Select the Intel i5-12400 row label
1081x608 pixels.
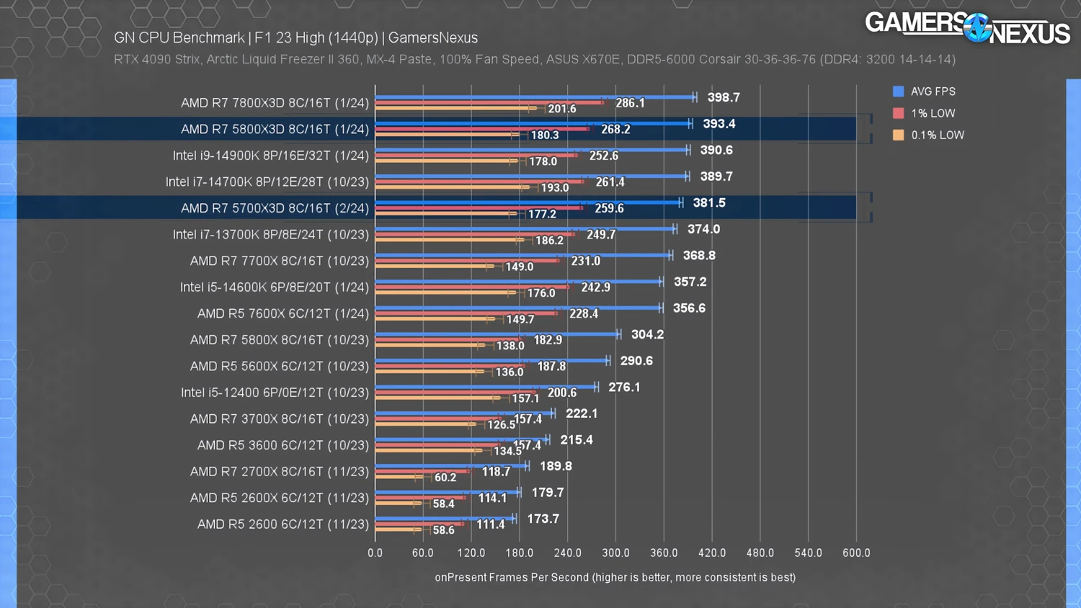coord(275,393)
